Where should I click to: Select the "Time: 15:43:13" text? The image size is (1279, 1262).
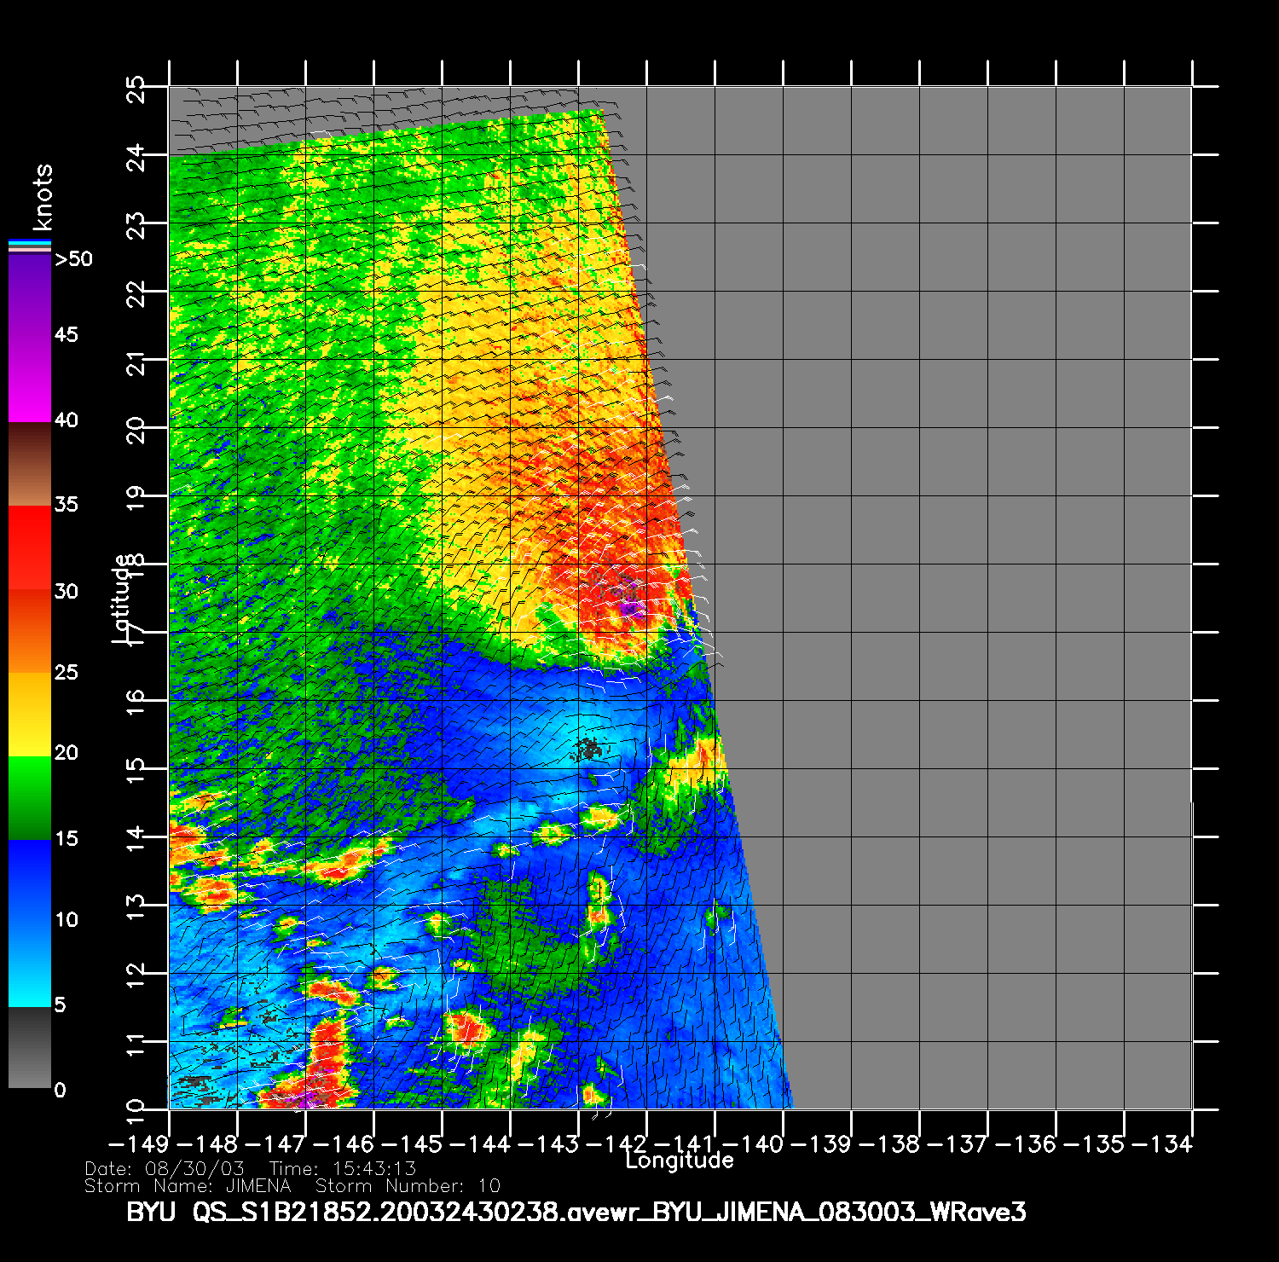pos(343,1168)
